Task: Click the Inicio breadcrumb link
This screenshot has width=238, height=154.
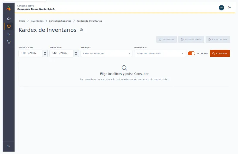Action: tap(22, 21)
